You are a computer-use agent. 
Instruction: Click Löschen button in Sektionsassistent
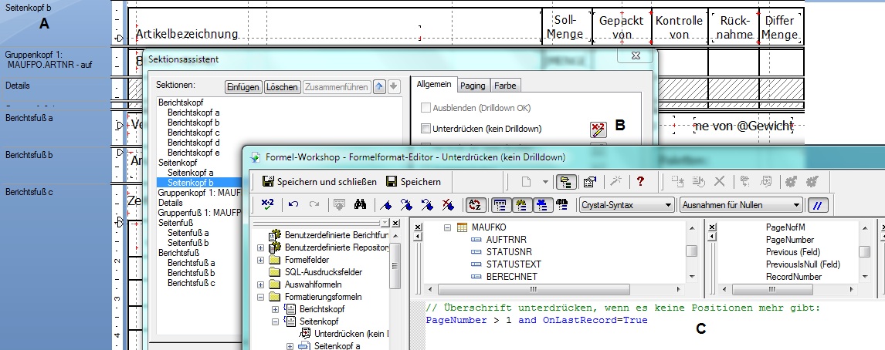tap(282, 87)
